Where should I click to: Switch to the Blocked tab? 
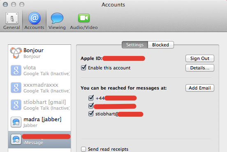pyautogui.click(x=160, y=45)
